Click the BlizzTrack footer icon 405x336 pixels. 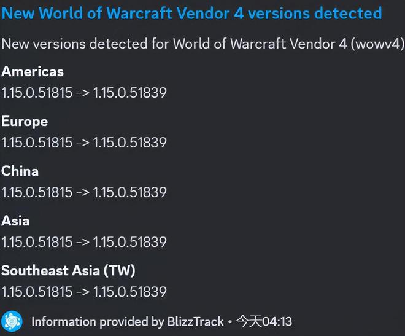(x=12, y=321)
